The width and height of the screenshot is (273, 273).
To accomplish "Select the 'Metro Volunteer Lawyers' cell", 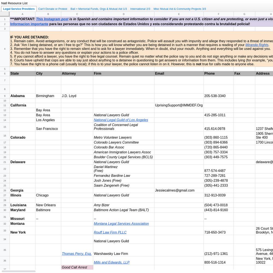I will coord(124,136).
